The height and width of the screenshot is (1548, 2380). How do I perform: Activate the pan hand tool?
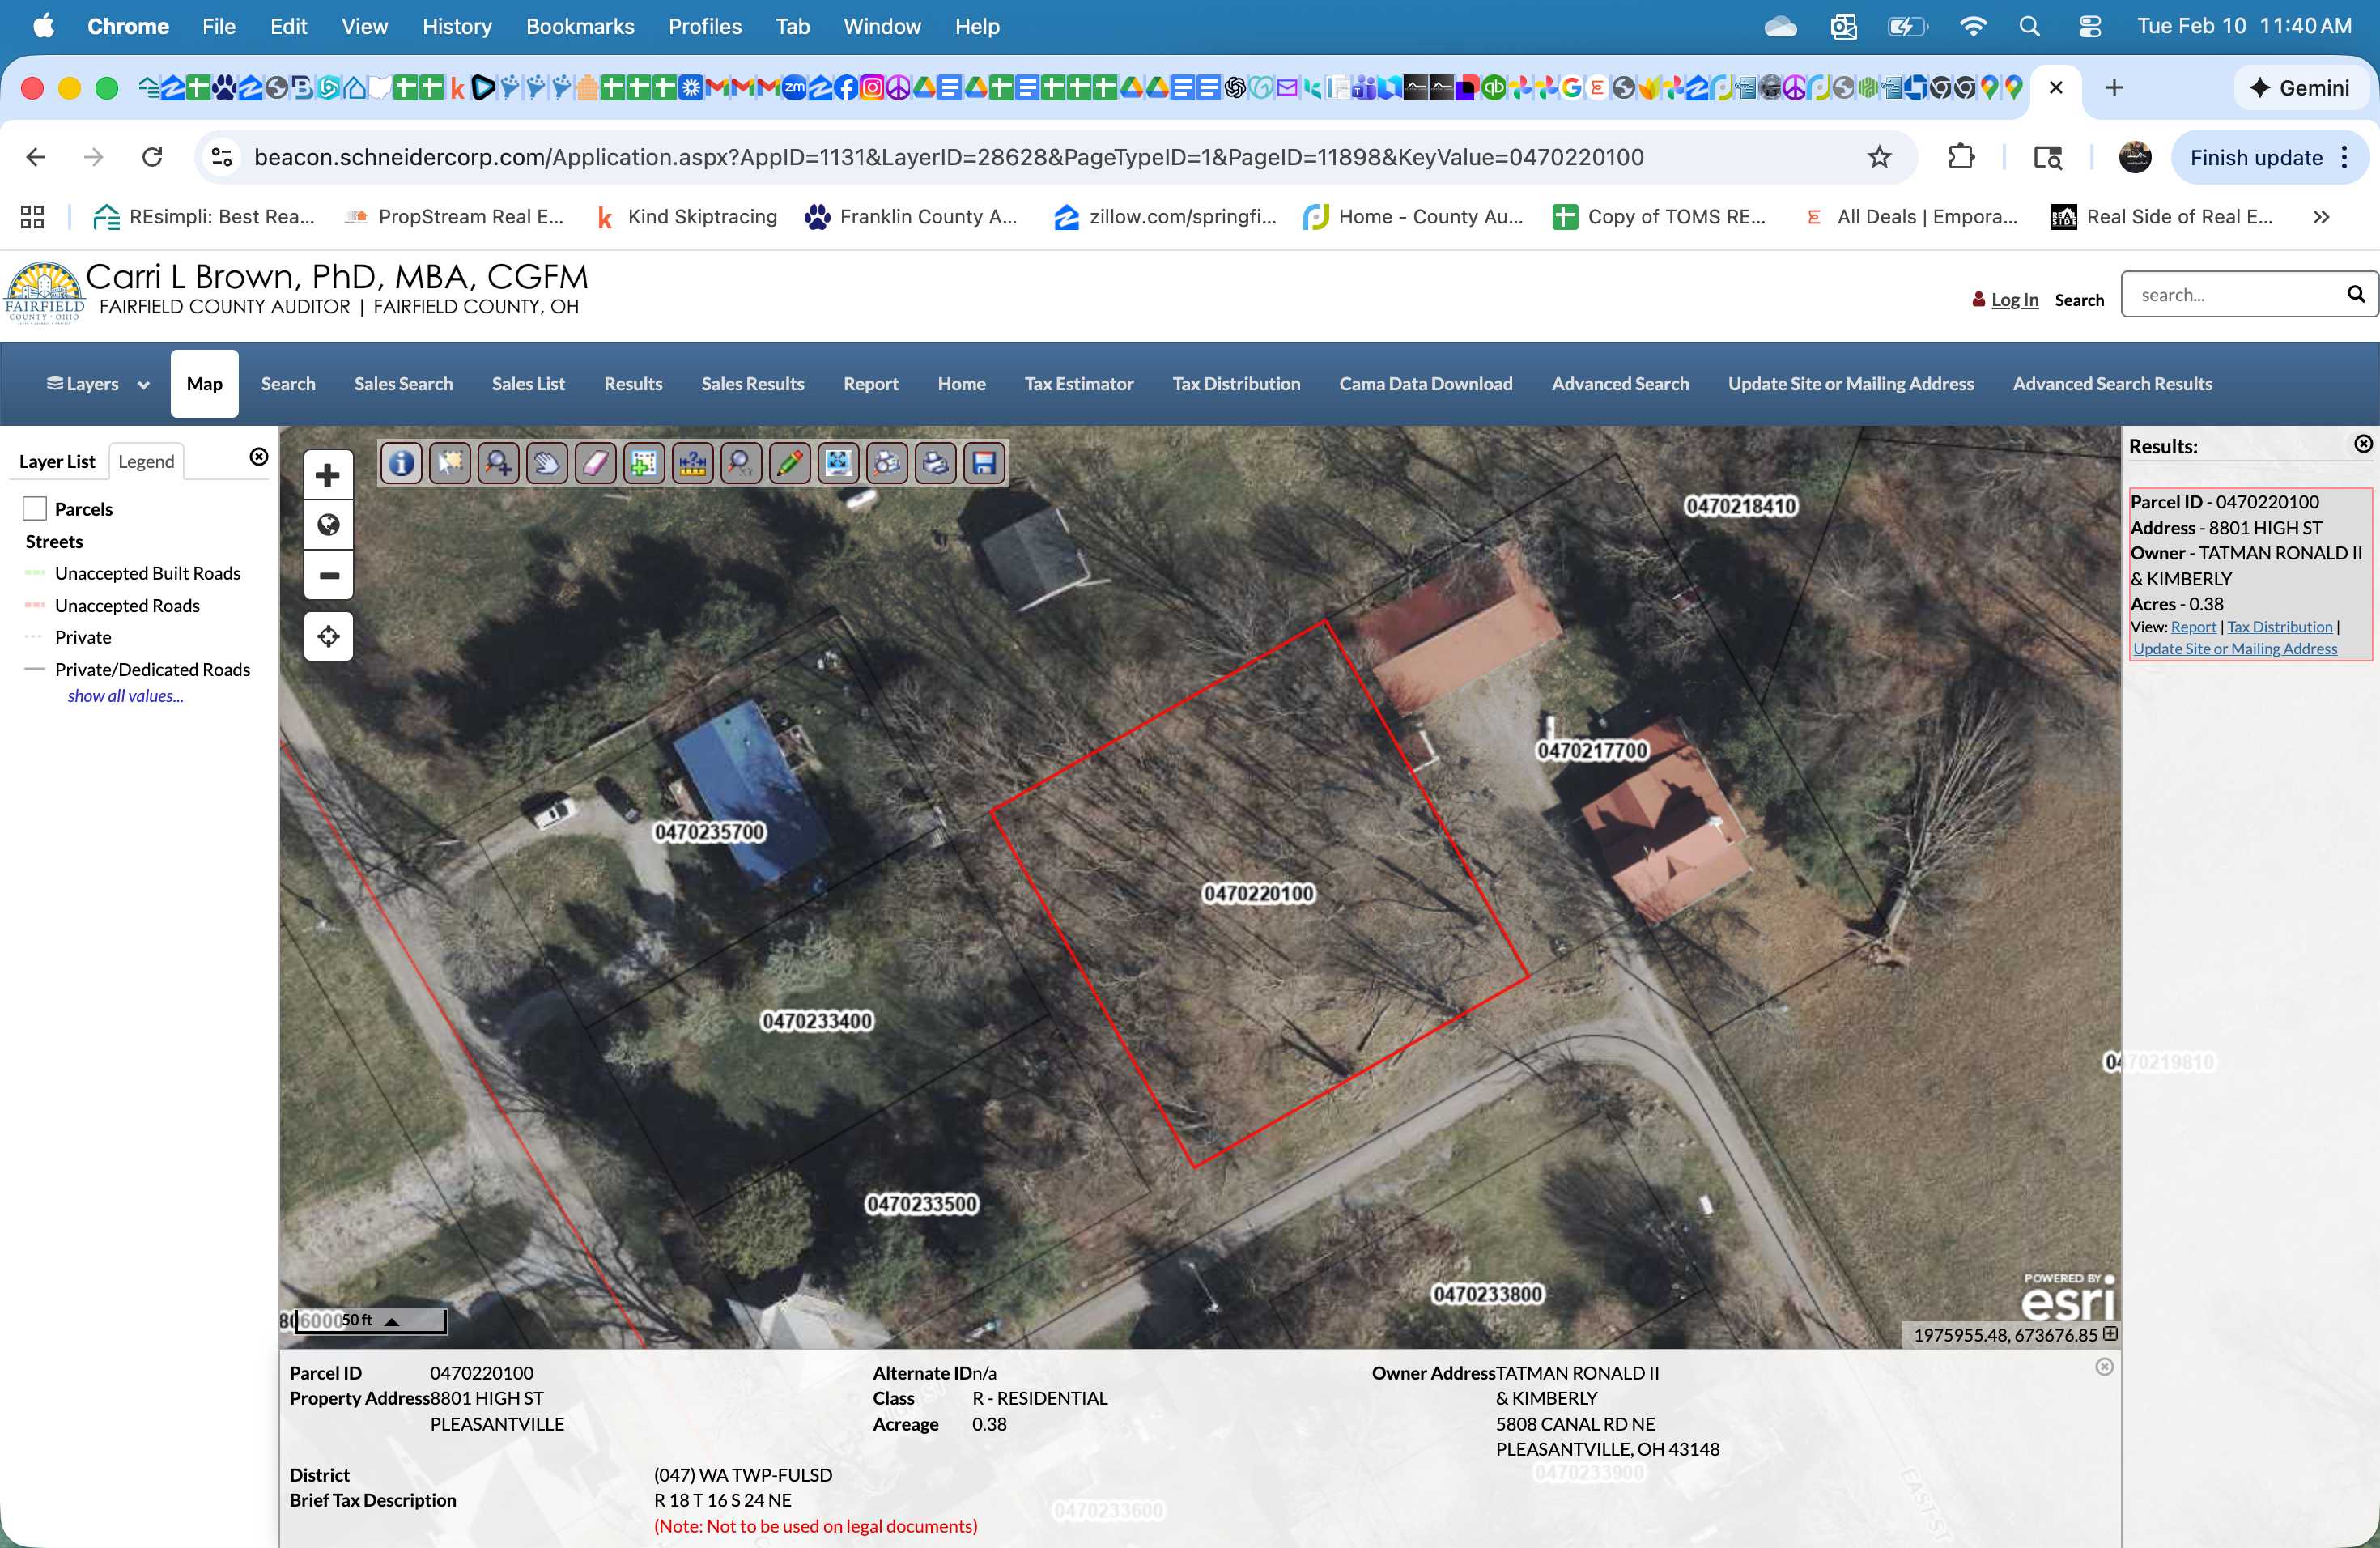tap(547, 463)
